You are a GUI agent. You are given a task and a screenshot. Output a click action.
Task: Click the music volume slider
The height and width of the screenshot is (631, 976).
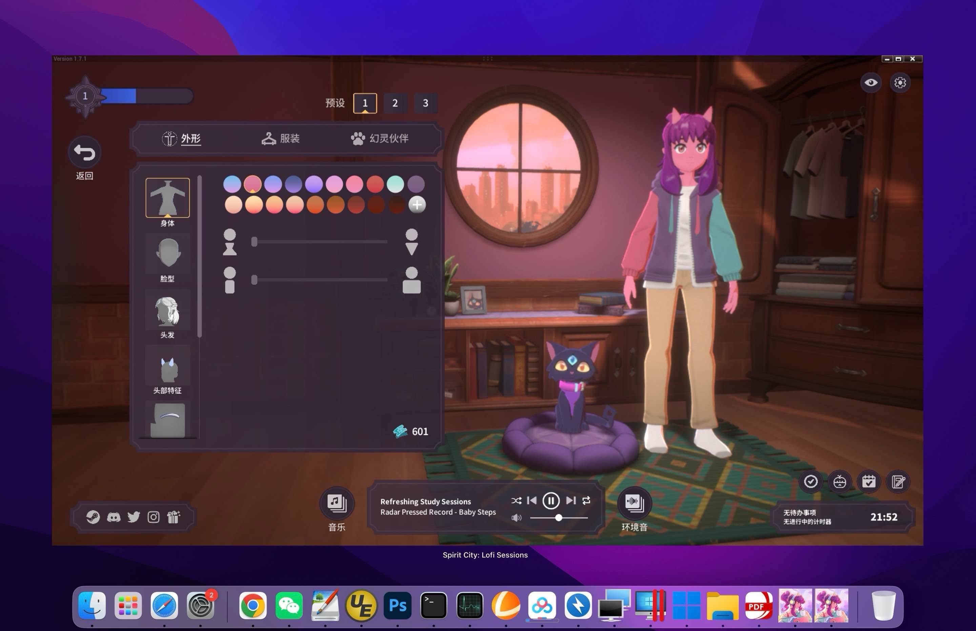[559, 518]
